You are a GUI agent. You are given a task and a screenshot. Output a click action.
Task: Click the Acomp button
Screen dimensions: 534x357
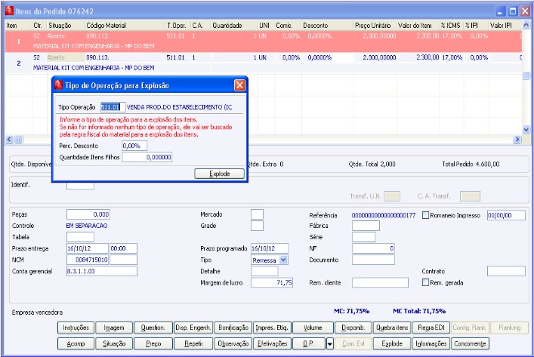pos(76,343)
